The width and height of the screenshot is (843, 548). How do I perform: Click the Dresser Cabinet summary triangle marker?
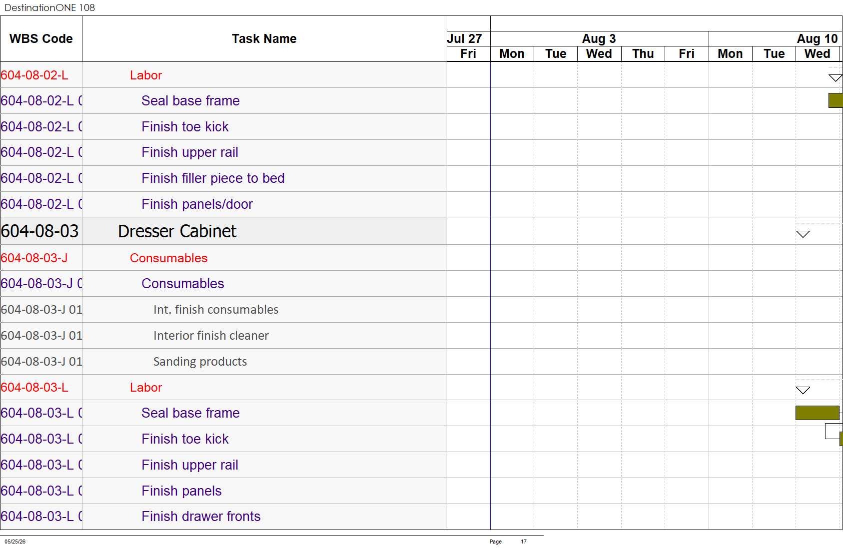pos(803,234)
